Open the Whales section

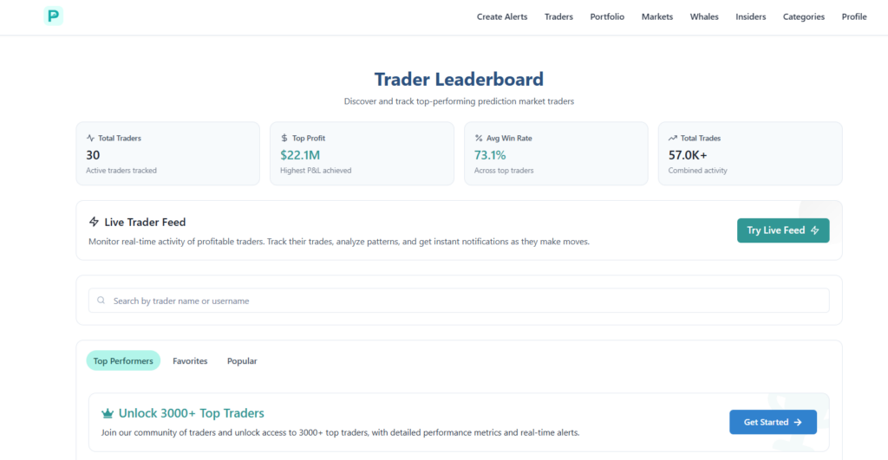pos(704,17)
